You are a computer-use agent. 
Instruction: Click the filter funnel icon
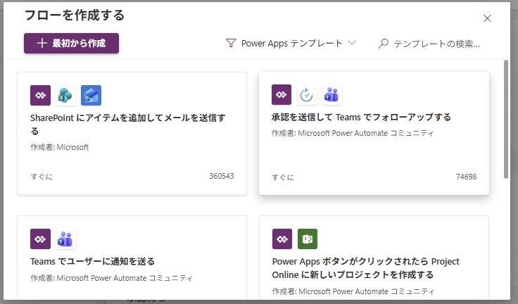click(231, 44)
